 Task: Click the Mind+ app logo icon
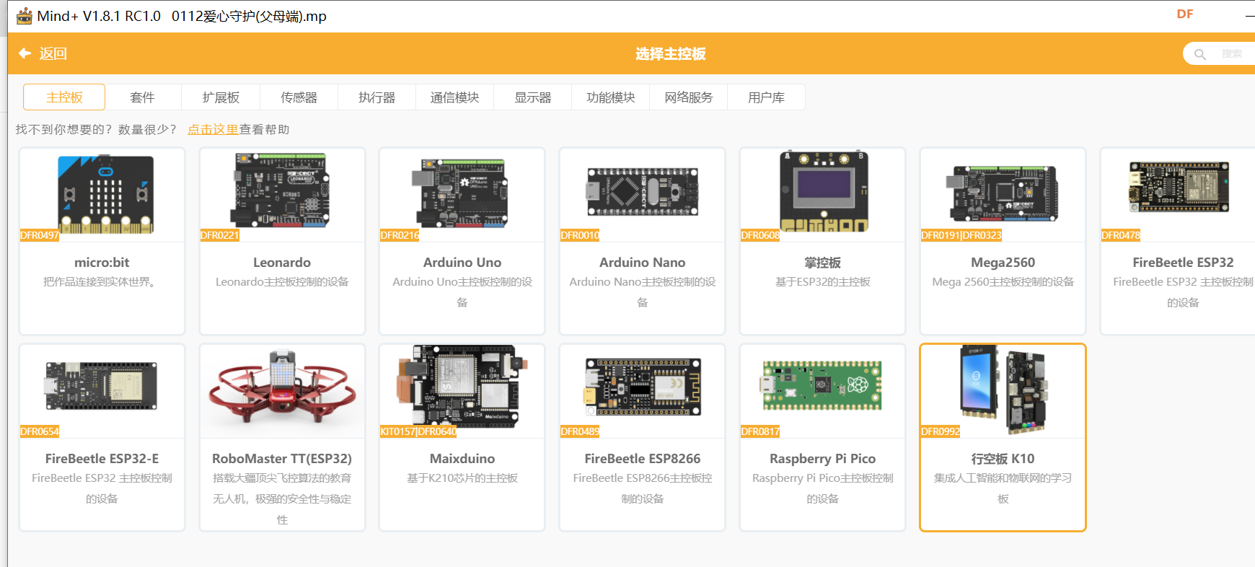click(x=25, y=16)
